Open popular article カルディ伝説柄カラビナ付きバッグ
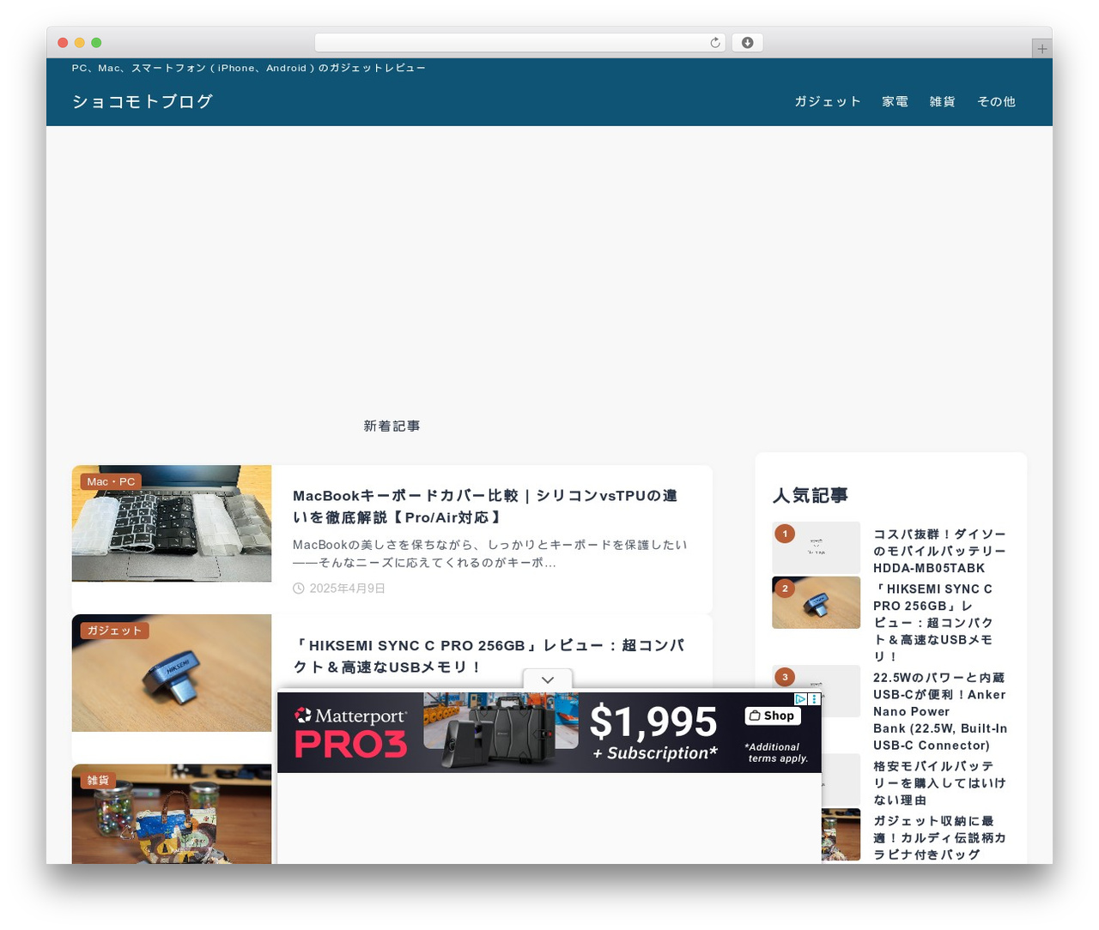1099x930 pixels. 939,837
